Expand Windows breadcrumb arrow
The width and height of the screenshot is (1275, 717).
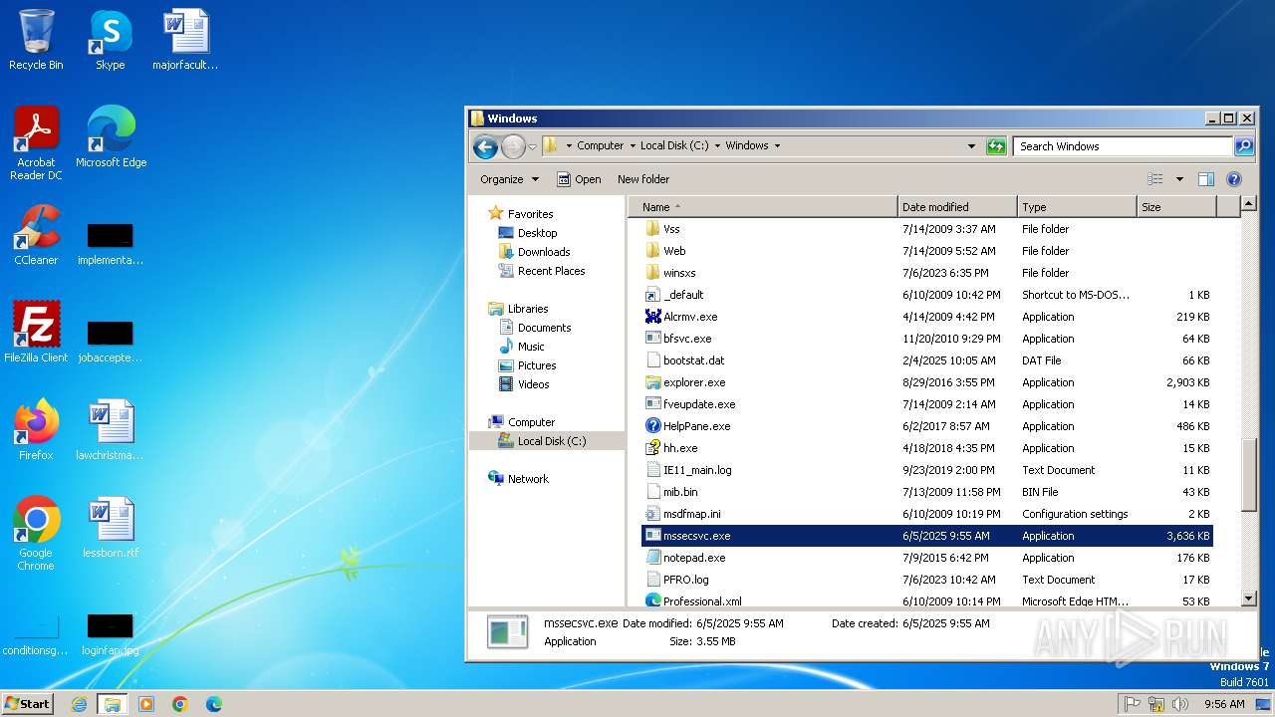coord(777,145)
